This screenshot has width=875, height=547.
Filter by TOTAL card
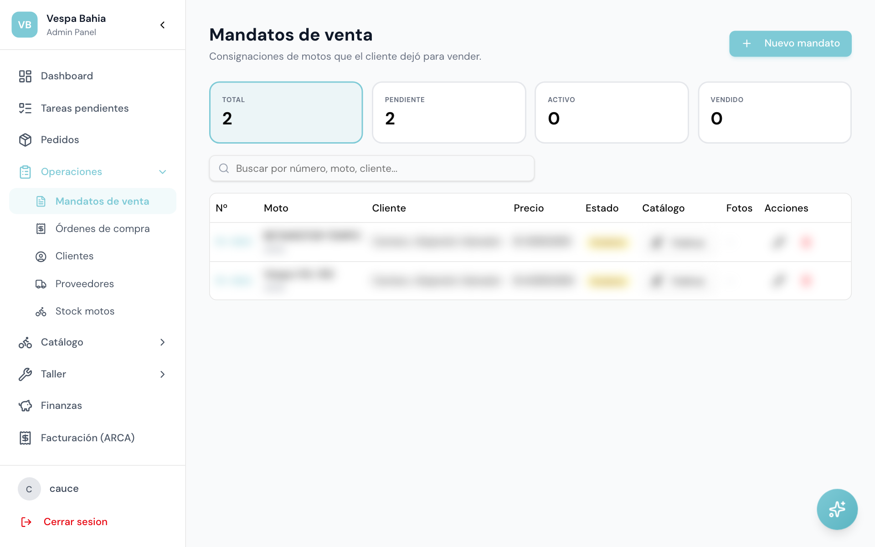[x=286, y=113]
